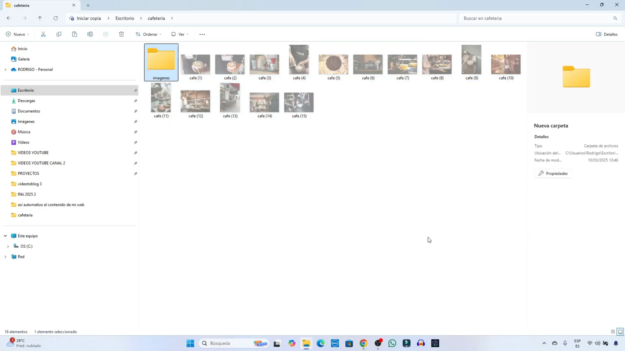
Task: Click the Copy icon
Action: pos(59,34)
